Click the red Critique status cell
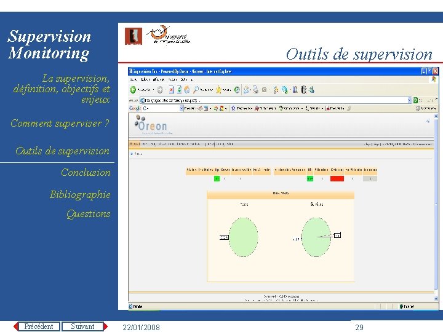 (x=337, y=178)
